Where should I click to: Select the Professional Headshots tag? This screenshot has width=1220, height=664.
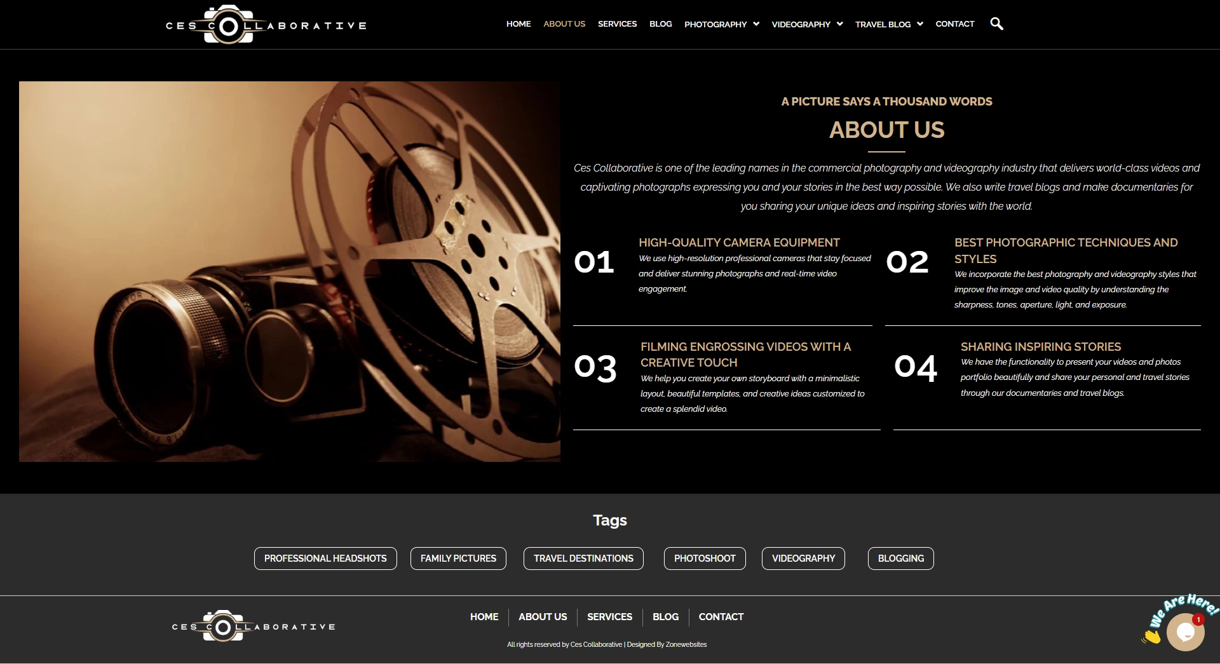pos(325,559)
